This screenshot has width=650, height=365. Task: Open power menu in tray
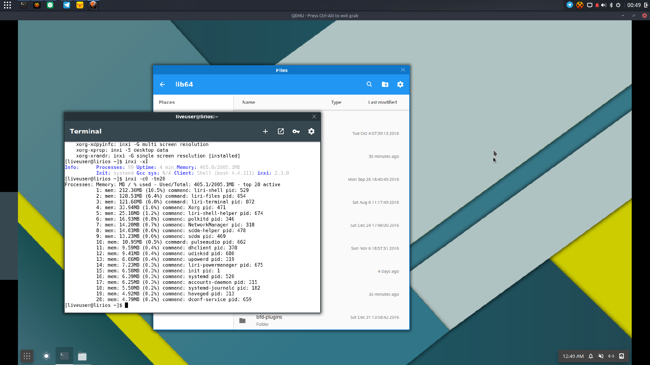coord(618,5)
